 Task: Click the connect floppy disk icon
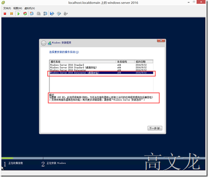(x=52, y=14)
